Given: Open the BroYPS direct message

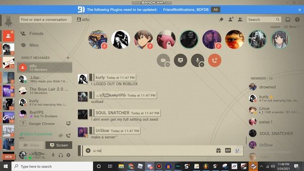Looking at the screenshot, I should (45, 114).
